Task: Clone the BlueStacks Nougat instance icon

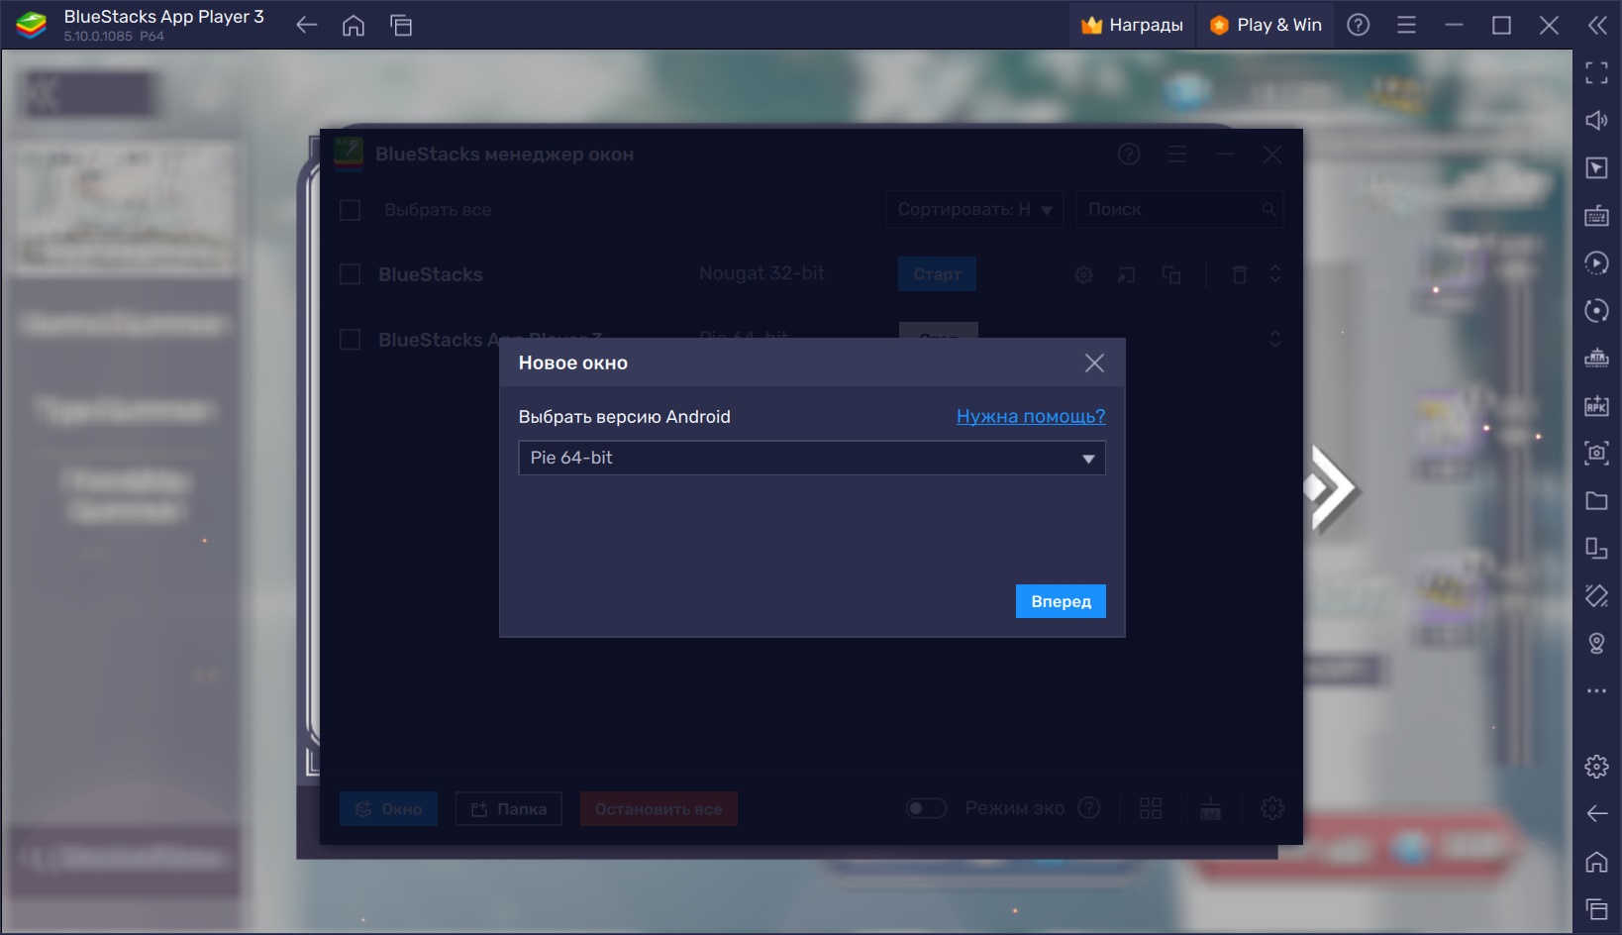Action: [x=1170, y=274]
